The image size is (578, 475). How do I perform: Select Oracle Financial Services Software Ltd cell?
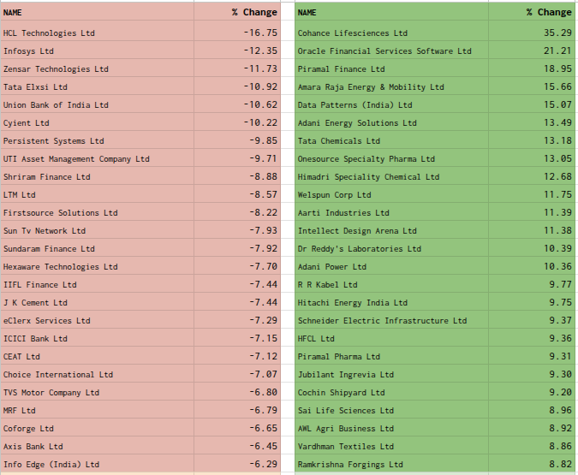point(392,50)
